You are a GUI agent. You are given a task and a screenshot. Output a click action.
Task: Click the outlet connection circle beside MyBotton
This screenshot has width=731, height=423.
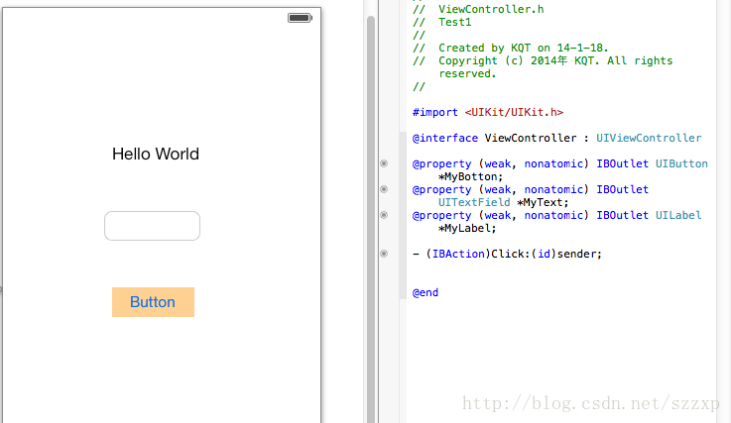tap(384, 163)
